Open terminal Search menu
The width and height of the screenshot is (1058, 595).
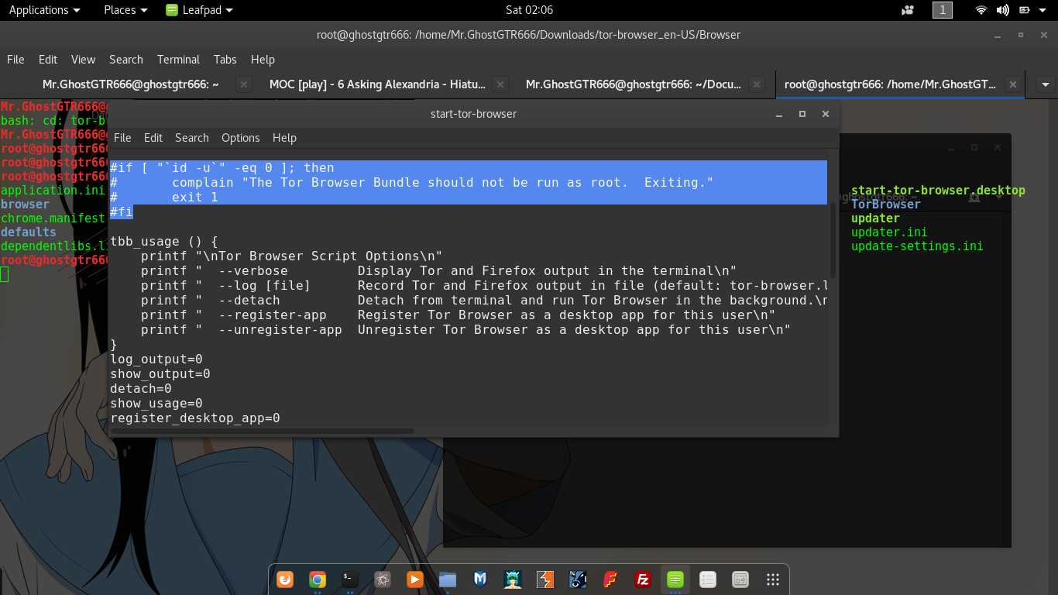click(x=126, y=60)
